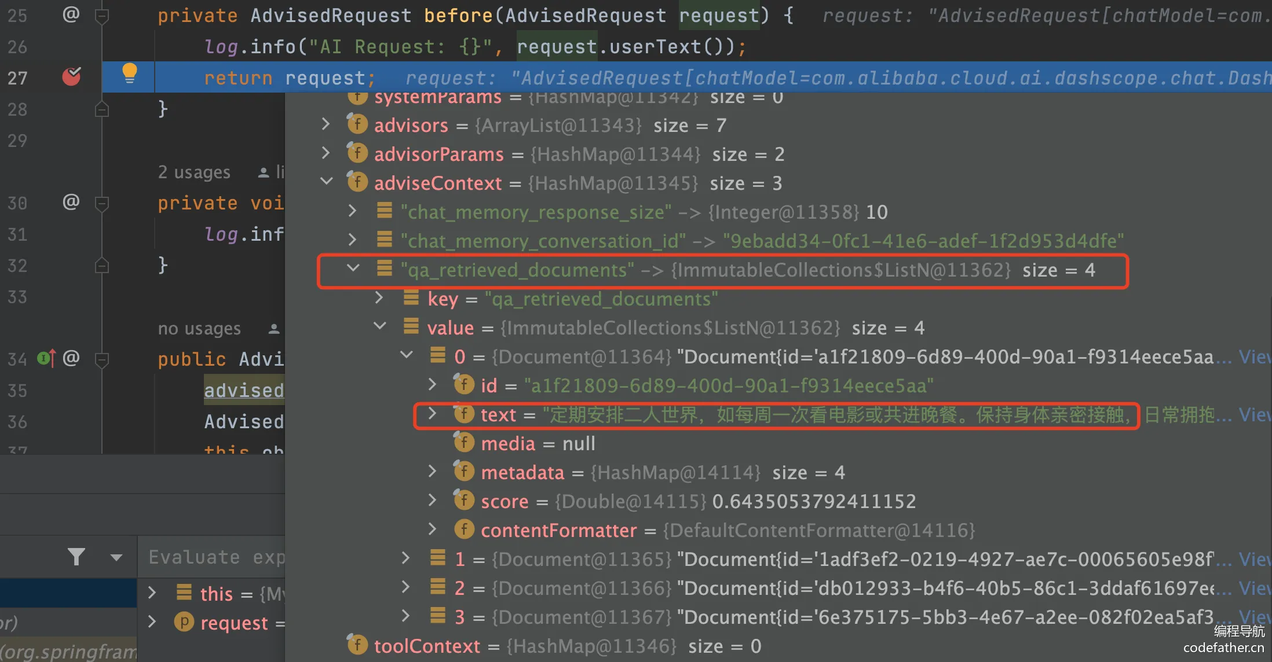This screenshot has width=1272, height=662.
Task: Click the field icon next to document id
Action: click(464, 384)
